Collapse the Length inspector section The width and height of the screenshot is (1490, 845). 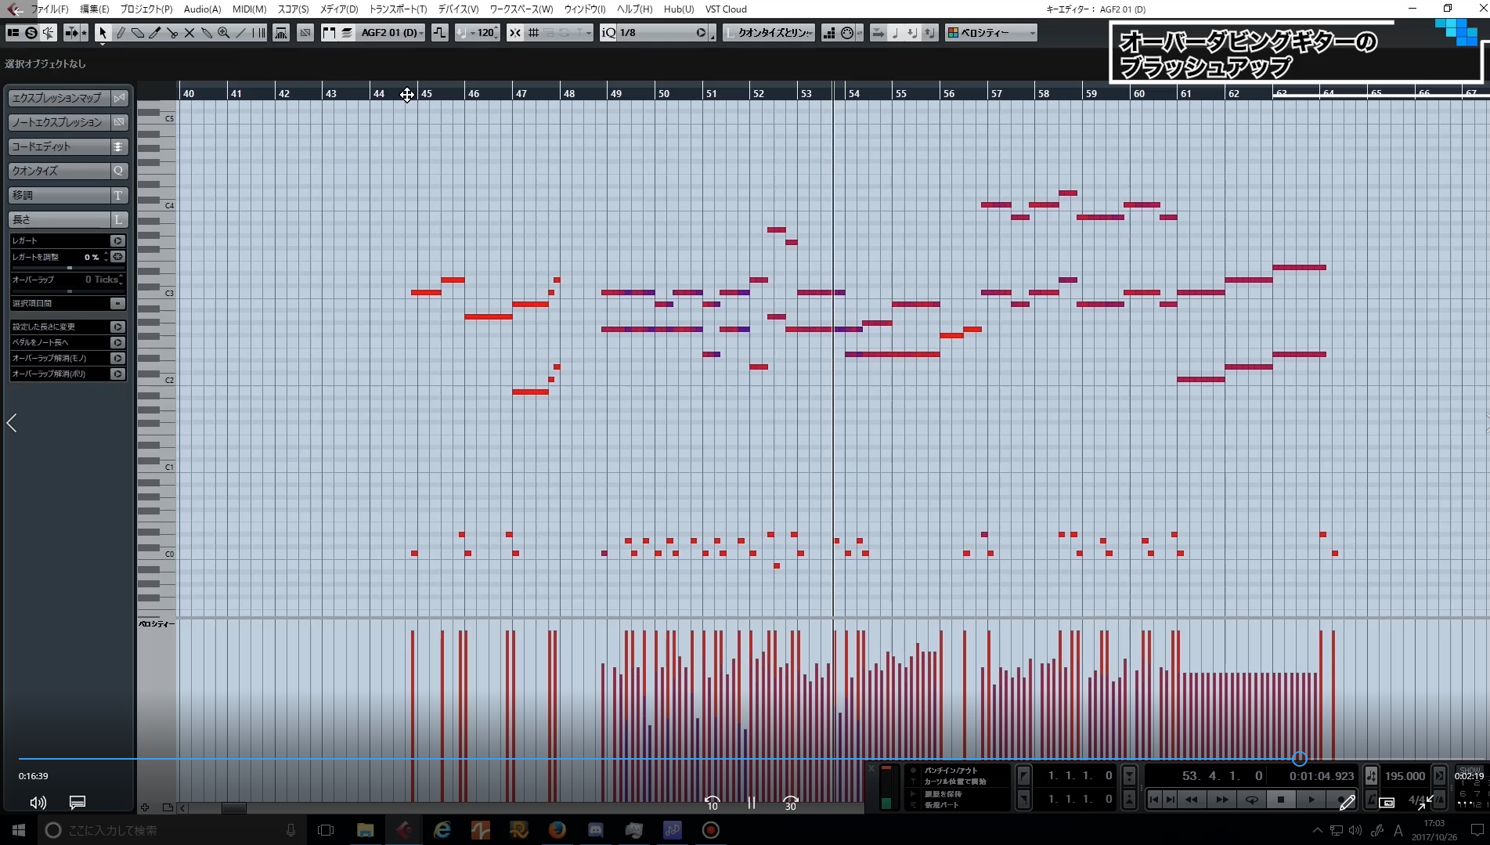point(68,219)
